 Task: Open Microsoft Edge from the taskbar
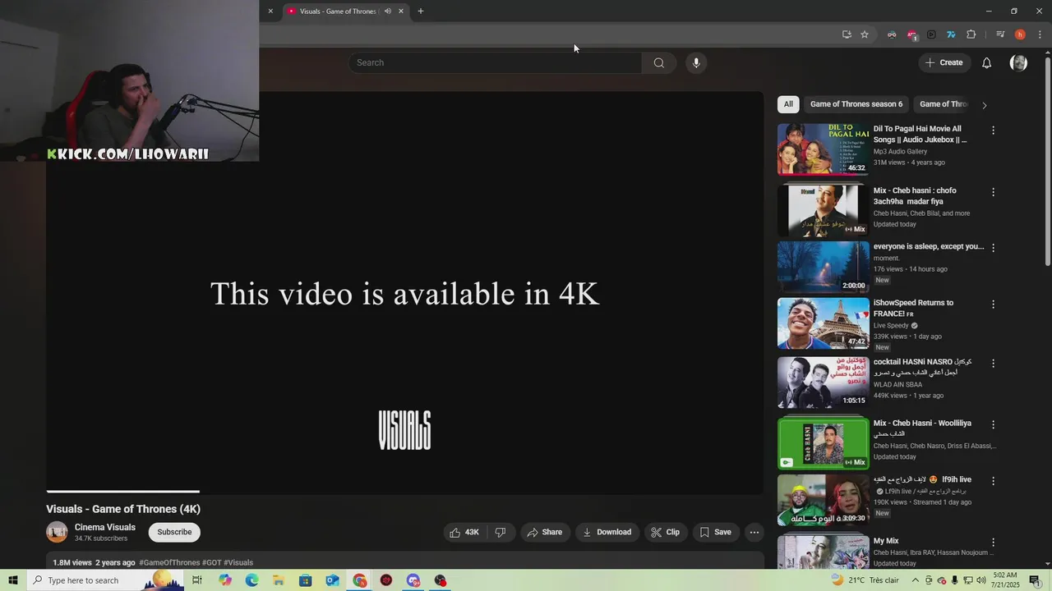(x=251, y=580)
